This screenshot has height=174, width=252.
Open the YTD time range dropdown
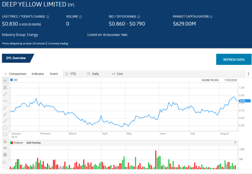tap(71, 74)
